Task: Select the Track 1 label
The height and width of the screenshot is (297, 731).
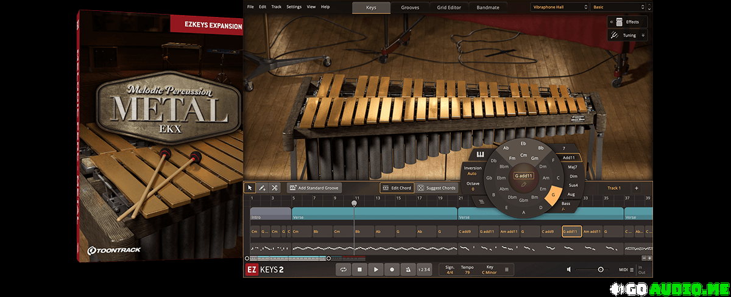Action: pos(613,188)
